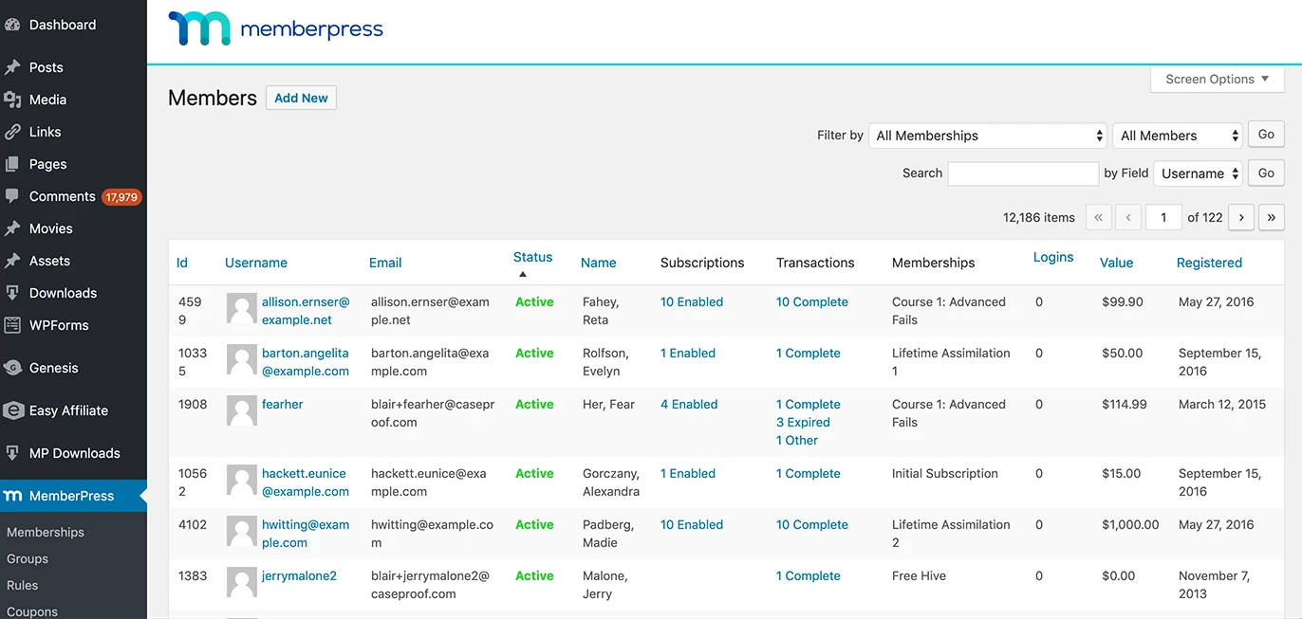Click the Media library icon

[x=12, y=100]
